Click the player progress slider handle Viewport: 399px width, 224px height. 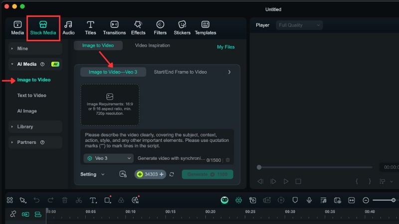[x=259, y=167]
